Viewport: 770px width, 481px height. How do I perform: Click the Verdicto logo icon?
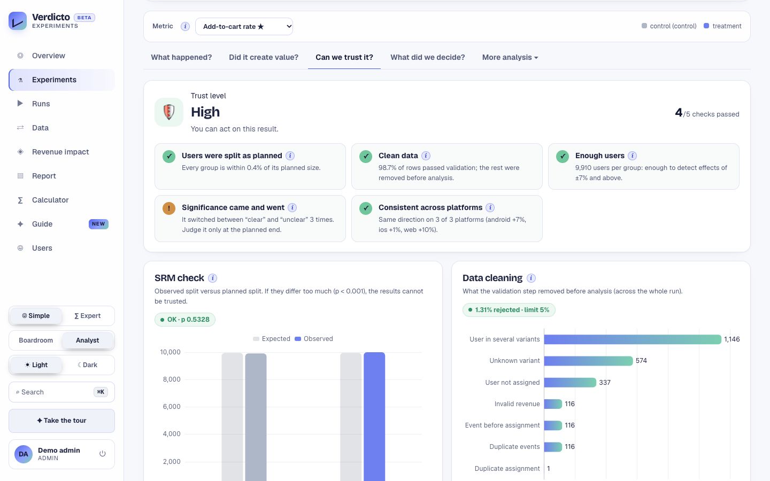click(x=18, y=21)
